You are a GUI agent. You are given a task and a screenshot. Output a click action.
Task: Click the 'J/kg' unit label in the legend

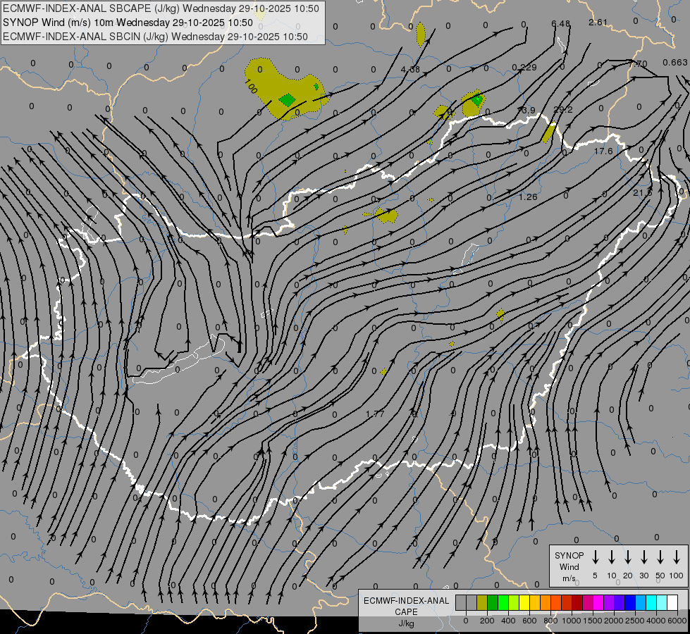406,623
